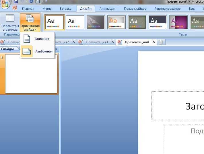Viewport: 204px width, 154px height.
Task: Click the Презентация4 tab PowerPoint icon
Action: pos(120,42)
